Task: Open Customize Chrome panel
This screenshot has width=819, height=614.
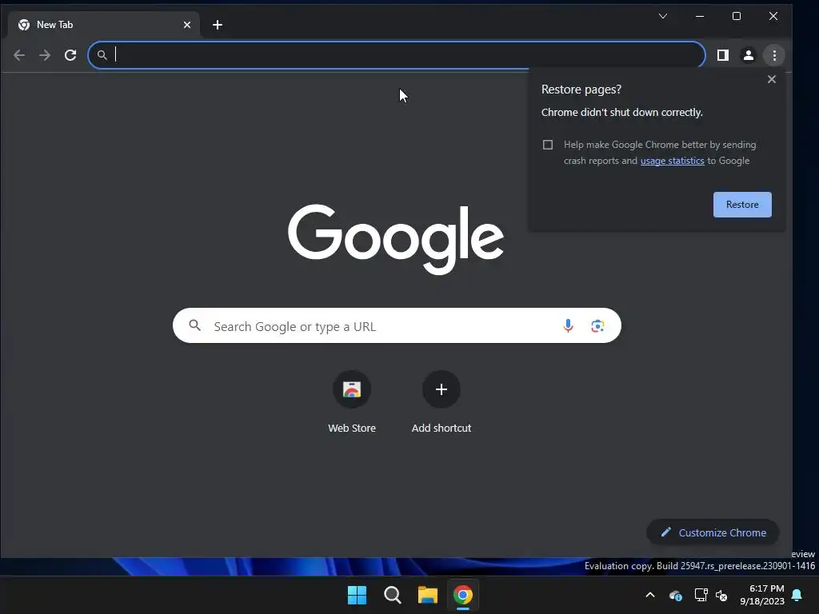Action: click(x=713, y=532)
